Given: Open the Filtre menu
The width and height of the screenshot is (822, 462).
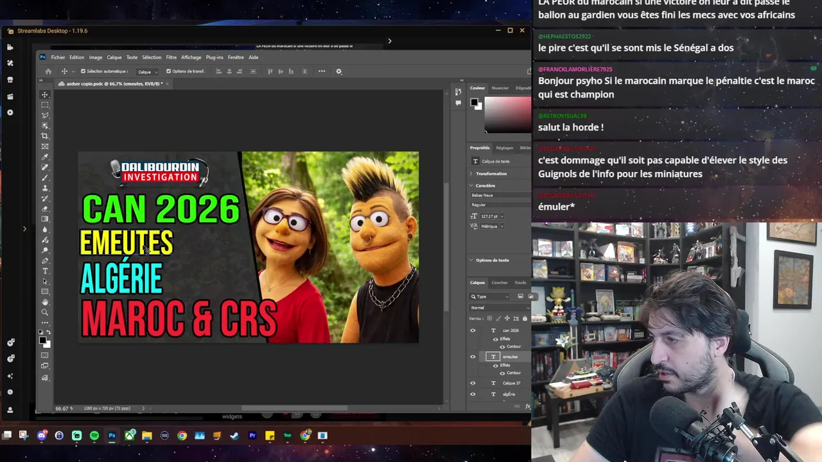Looking at the screenshot, I should (x=171, y=57).
